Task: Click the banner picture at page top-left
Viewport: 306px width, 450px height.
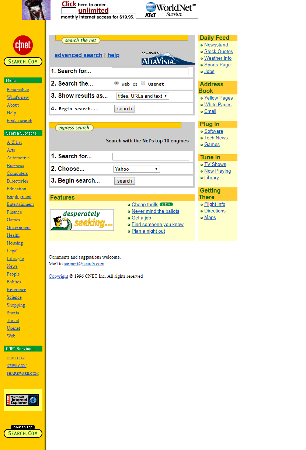Action: point(36,10)
